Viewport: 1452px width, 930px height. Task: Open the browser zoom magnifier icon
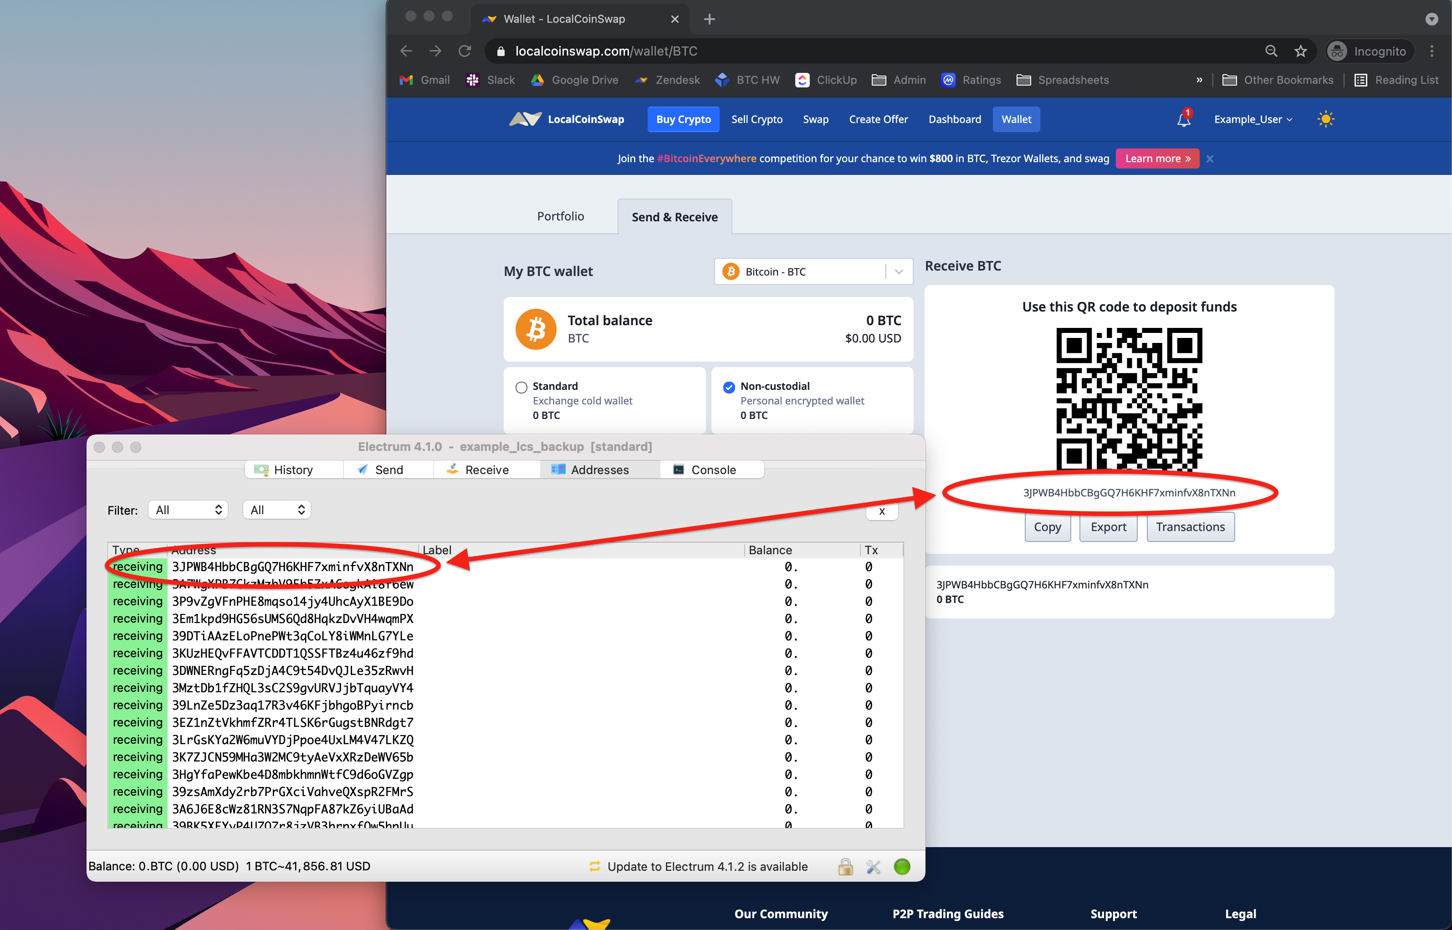[1272, 51]
